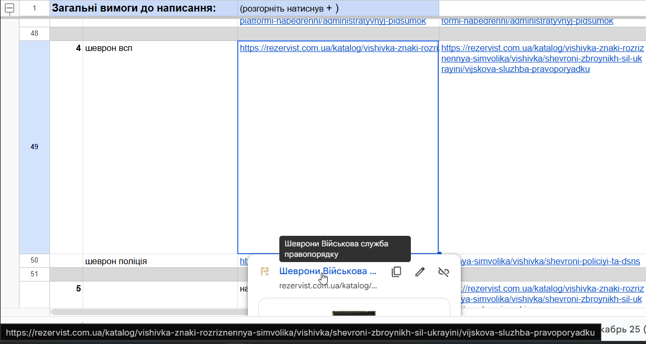Open the Шеврони Військова link title in popup
646x344 pixels.
(x=328, y=272)
